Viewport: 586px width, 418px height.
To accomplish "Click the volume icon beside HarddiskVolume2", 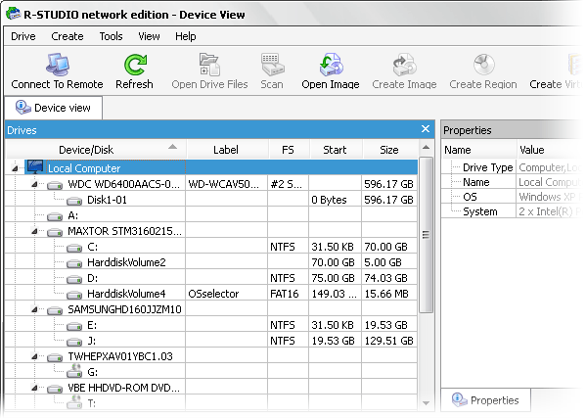I will 74,263.
